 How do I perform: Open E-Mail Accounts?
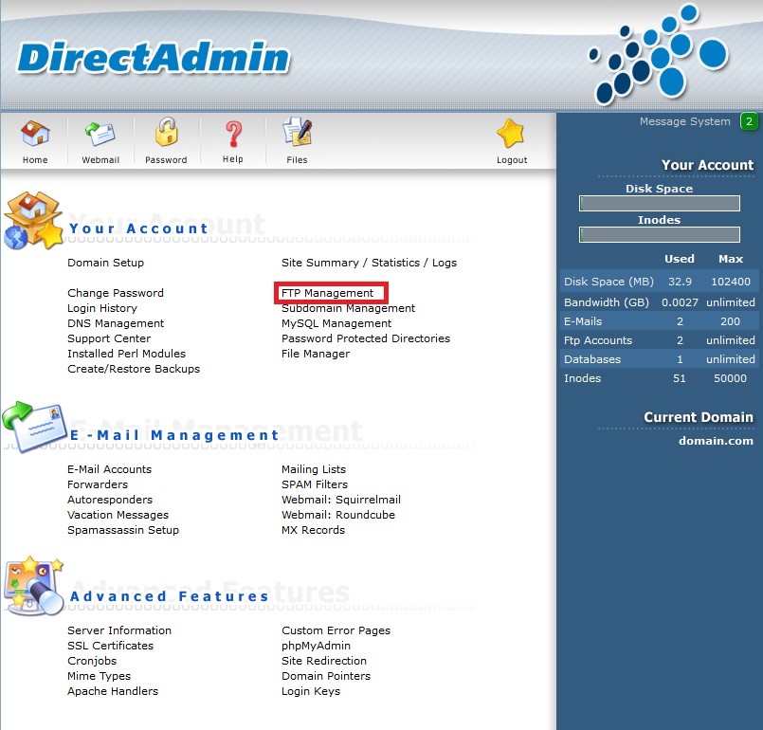pyautogui.click(x=110, y=469)
